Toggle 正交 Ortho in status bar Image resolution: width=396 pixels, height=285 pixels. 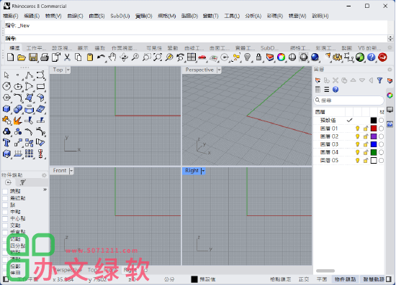(x=304, y=279)
